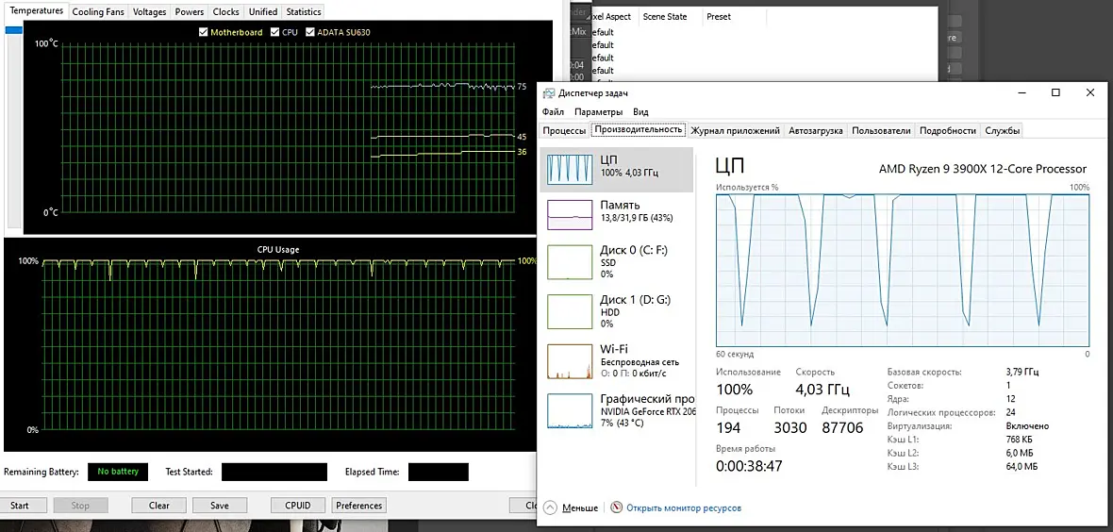The height and width of the screenshot is (532, 1113).
Task: Open CPUID panel button
Action: coord(298,506)
